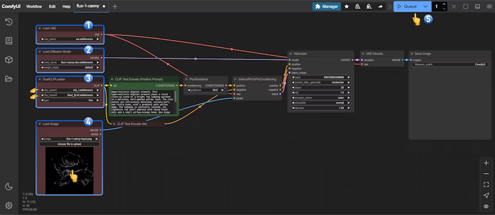Click the seed value field

(321, 77)
